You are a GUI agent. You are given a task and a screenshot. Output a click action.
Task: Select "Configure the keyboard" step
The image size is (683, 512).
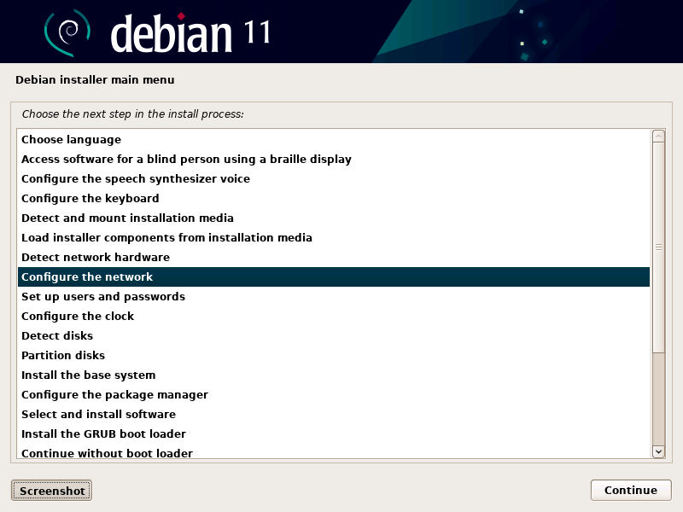[x=334, y=199]
